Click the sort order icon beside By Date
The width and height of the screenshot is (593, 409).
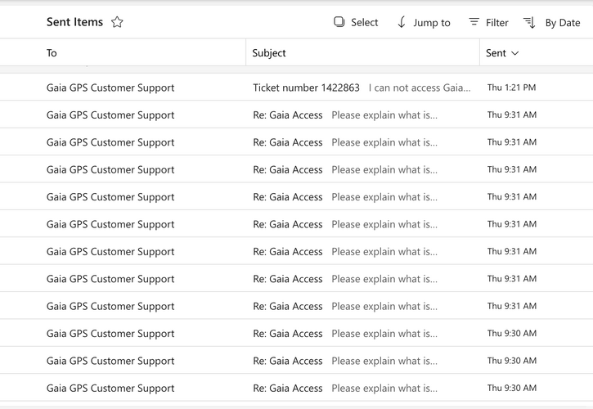click(x=529, y=23)
